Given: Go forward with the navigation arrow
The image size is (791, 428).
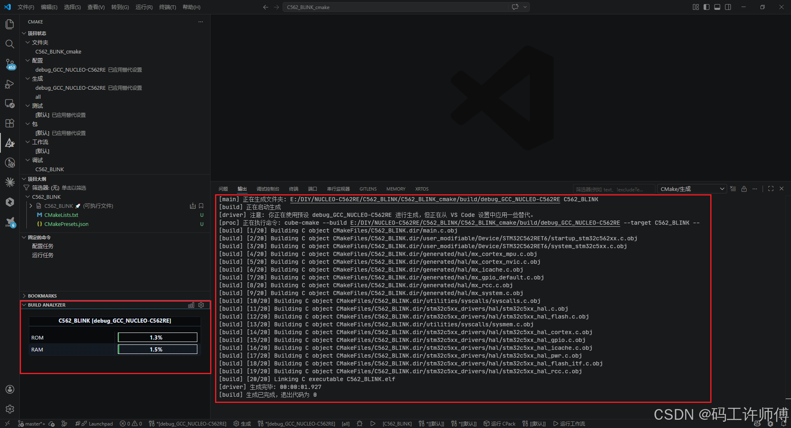Looking at the screenshot, I should point(276,7).
